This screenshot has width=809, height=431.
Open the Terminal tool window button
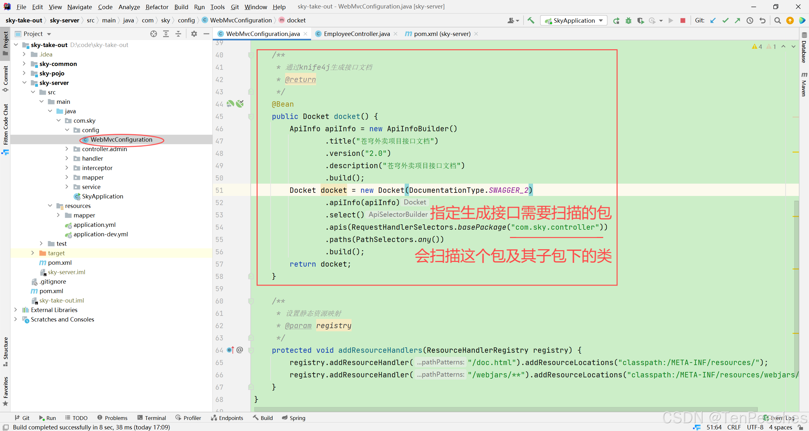click(152, 418)
